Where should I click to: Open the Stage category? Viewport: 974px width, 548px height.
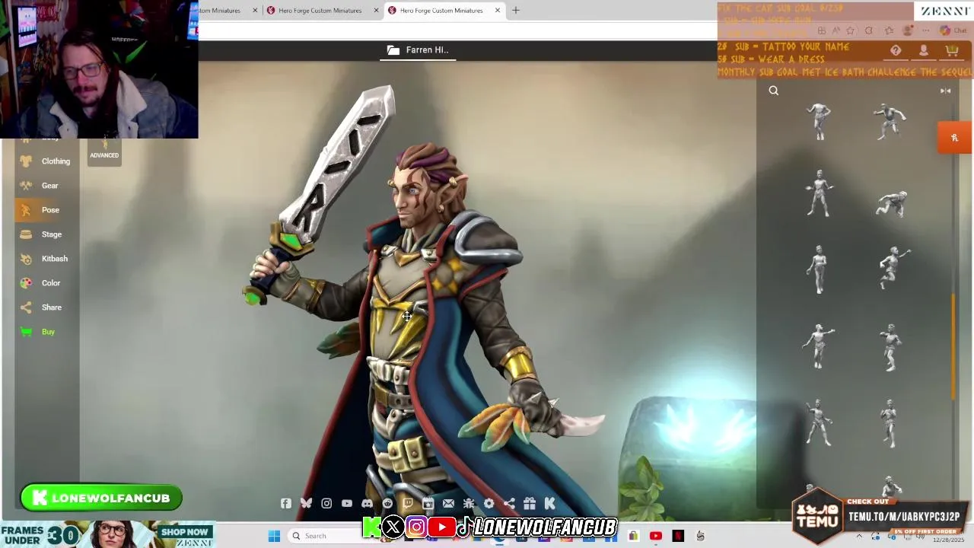(x=46, y=234)
